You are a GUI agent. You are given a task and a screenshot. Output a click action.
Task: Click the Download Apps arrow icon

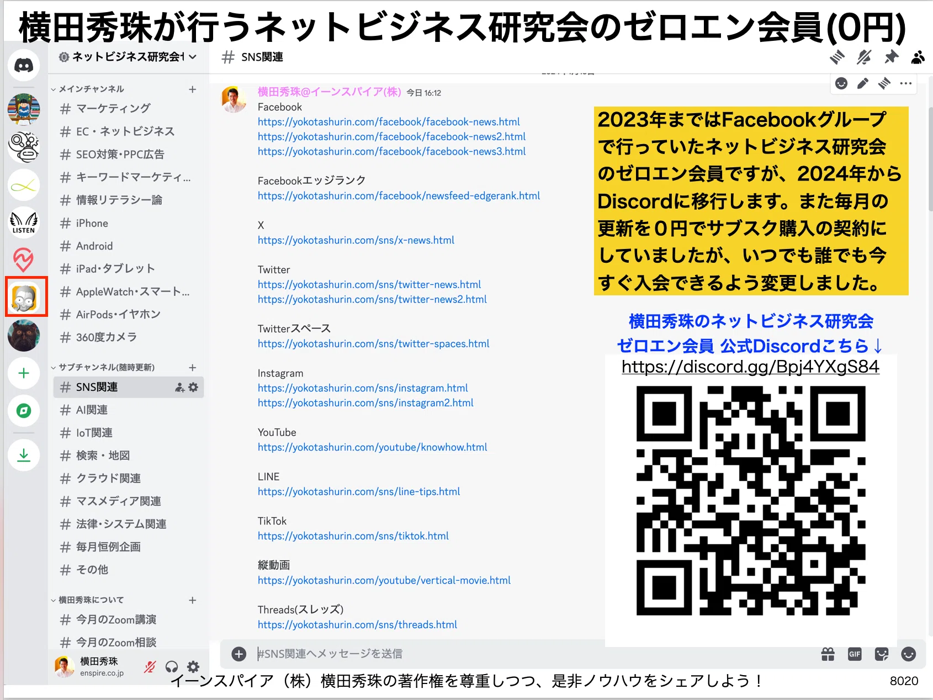(x=24, y=455)
